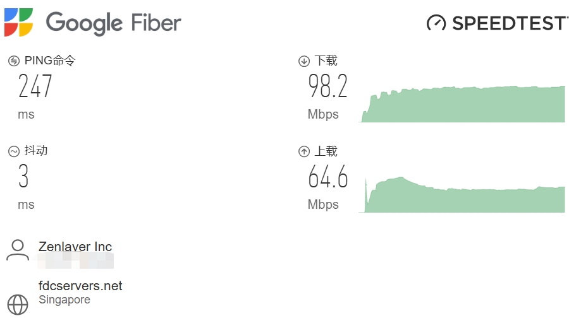Open the fdcservers.net server name

pyautogui.click(x=80, y=286)
